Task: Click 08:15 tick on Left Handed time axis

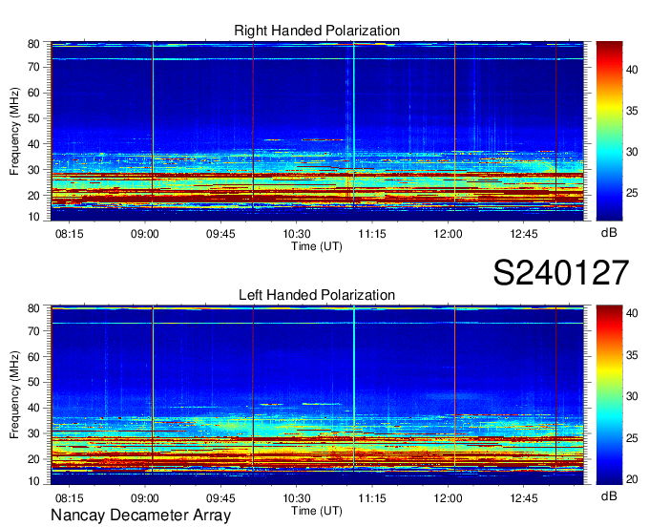Action: coord(69,498)
